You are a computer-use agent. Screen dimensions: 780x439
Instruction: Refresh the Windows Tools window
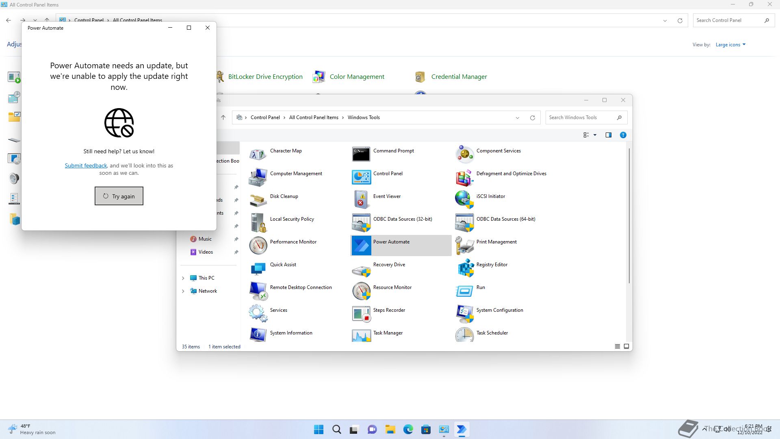tap(532, 117)
